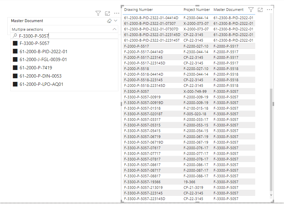
Task: Click Master Document slicer title
Action: tap(27, 21)
